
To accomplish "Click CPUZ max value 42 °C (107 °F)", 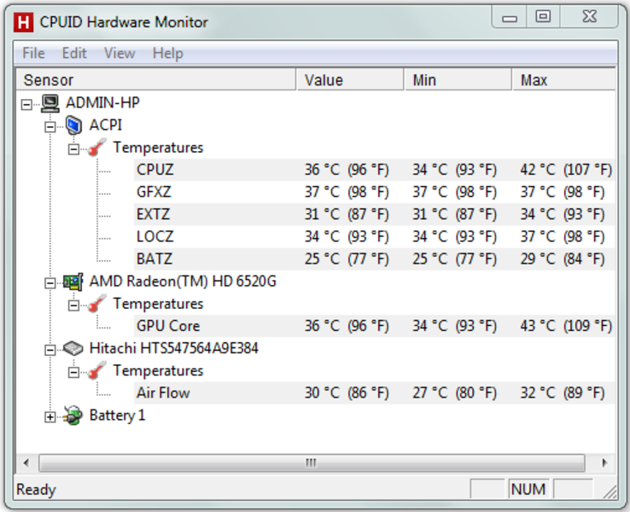I will pyautogui.click(x=566, y=170).
